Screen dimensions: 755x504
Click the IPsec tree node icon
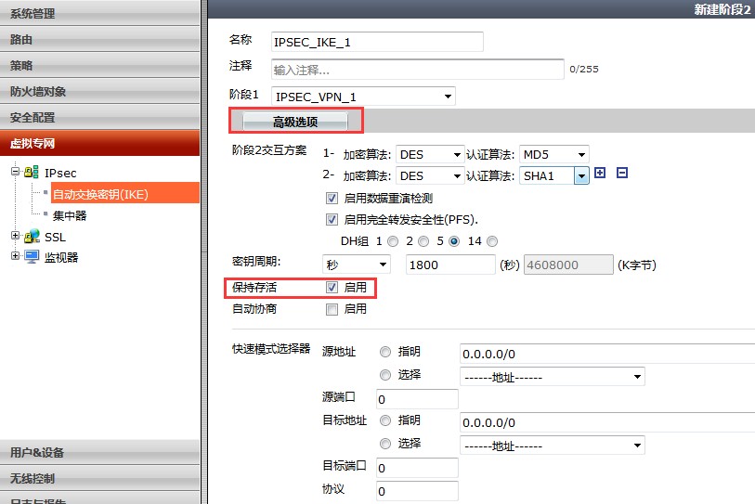click(x=32, y=173)
